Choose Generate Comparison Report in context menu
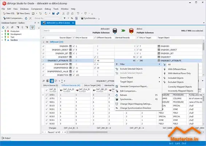The width and height of the screenshot is (206, 146). point(138,87)
